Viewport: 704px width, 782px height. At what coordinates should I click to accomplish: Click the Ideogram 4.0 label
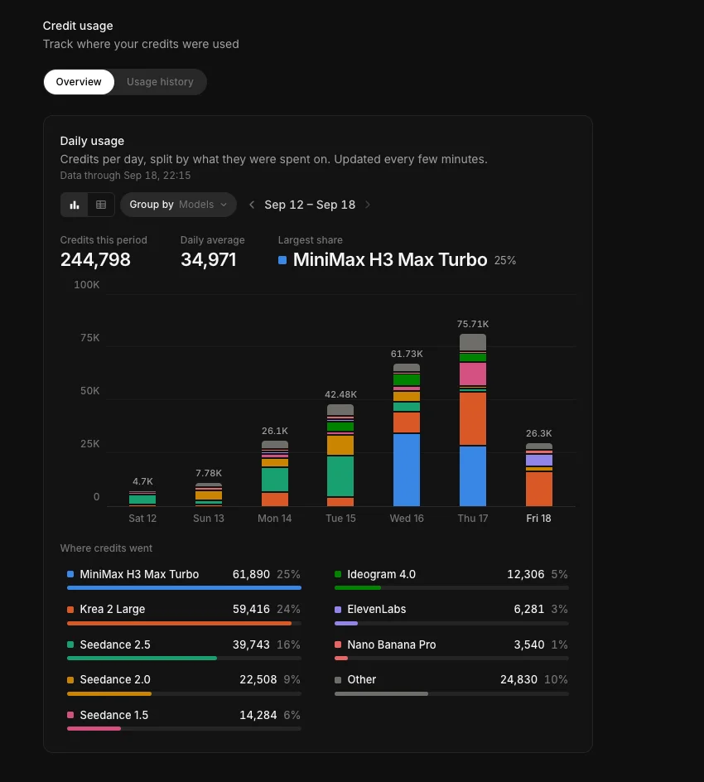click(382, 574)
